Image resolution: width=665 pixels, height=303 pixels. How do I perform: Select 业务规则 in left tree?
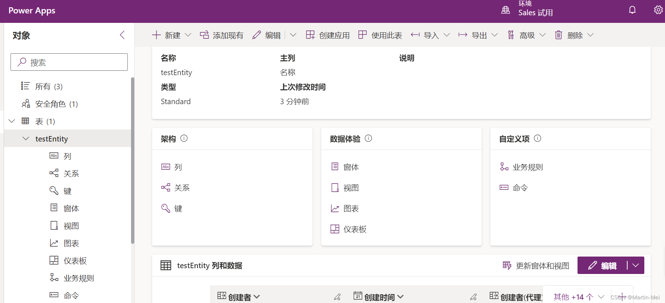(67, 278)
